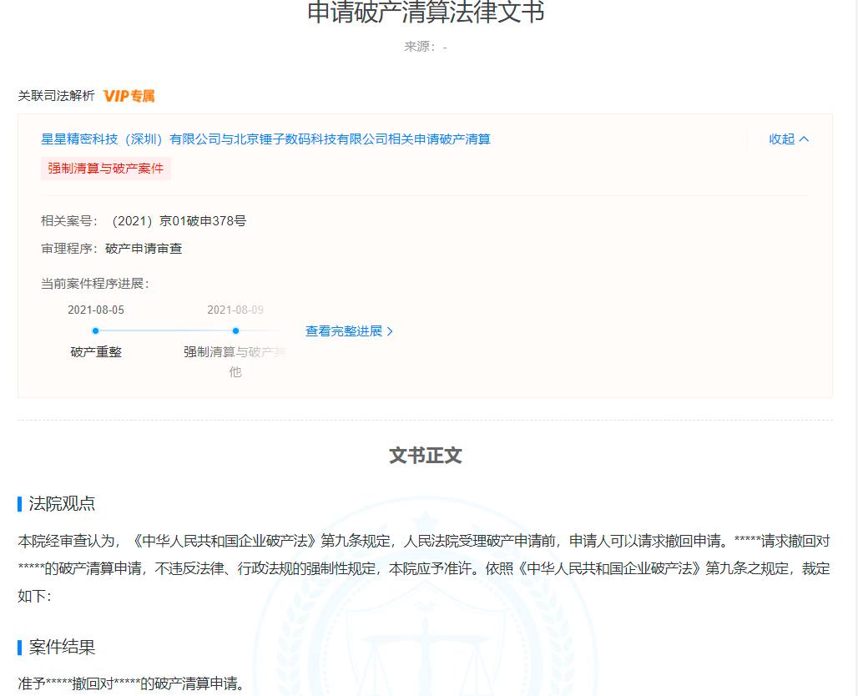Click the blue bar icon beside 案件结果

coord(20,648)
